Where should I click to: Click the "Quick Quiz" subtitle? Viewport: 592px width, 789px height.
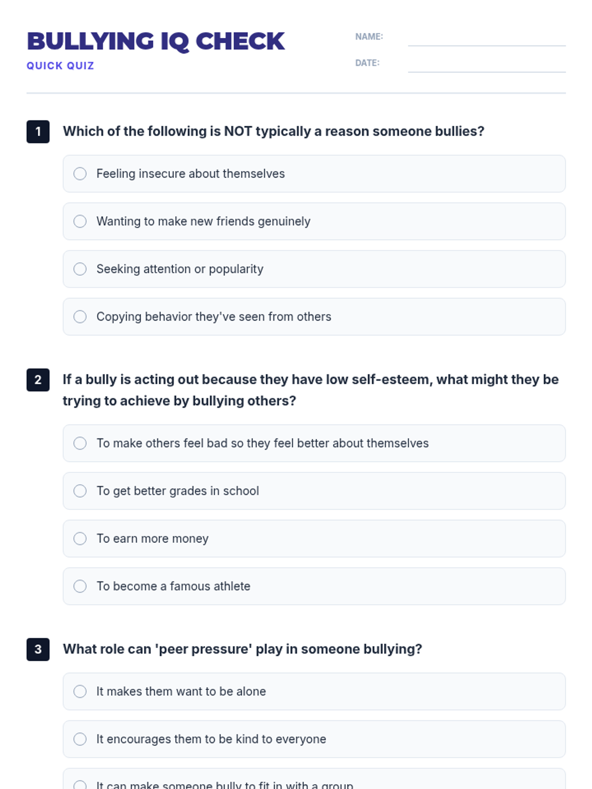(60, 66)
